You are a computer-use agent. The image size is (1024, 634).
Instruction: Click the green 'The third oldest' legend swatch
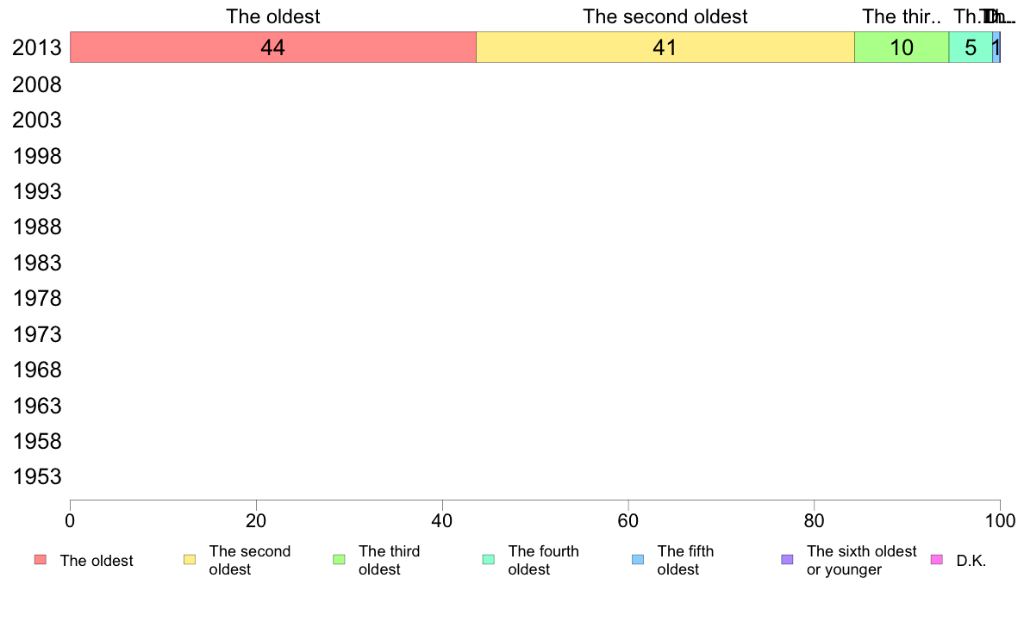339,560
